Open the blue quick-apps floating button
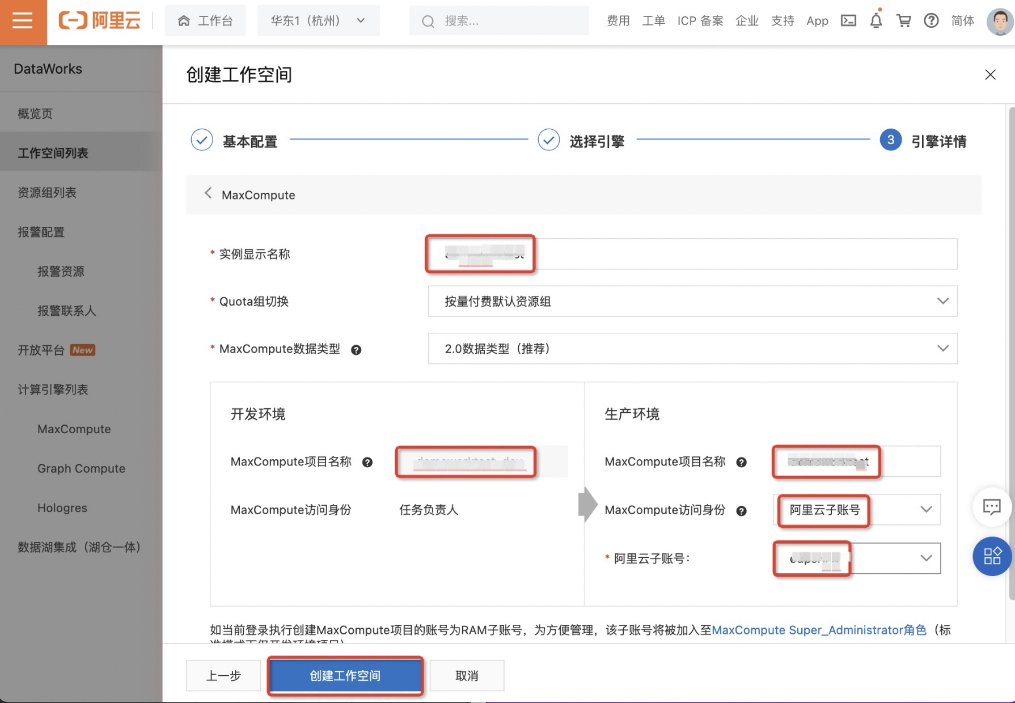Viewport: 1015px width, 703px height. tap(992, 556)
